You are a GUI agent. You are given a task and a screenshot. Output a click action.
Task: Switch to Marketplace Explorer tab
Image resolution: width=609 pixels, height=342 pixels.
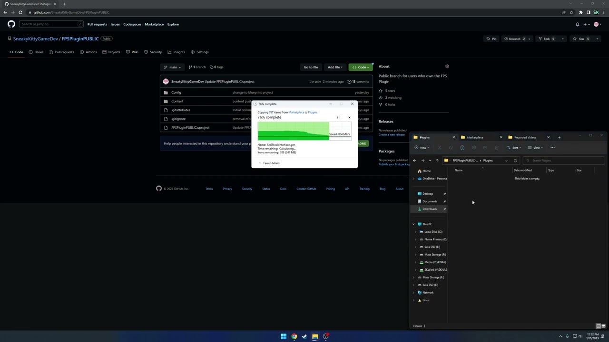[x=480, y=137]
